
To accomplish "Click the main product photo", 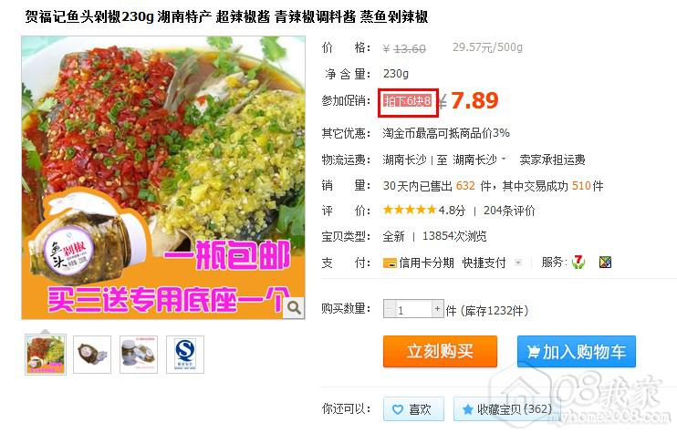I will pos(163,178).
